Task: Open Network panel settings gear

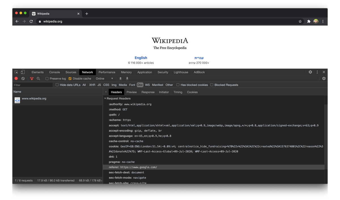Action: 324,79
